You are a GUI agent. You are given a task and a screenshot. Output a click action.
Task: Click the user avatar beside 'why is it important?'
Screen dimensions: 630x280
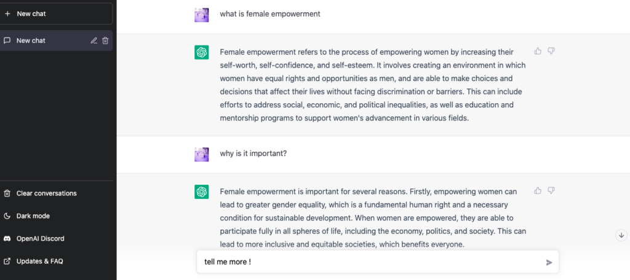202,155
